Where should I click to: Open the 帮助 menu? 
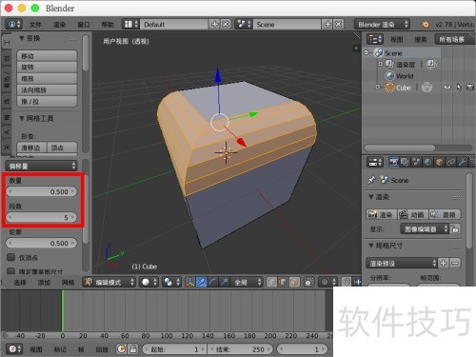click(108, 25)
